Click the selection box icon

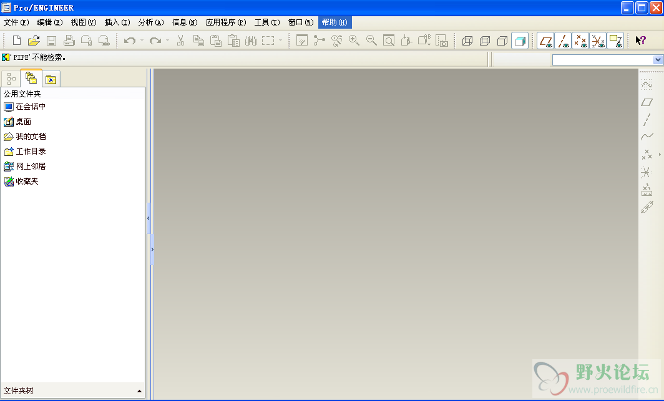point(268,41)
